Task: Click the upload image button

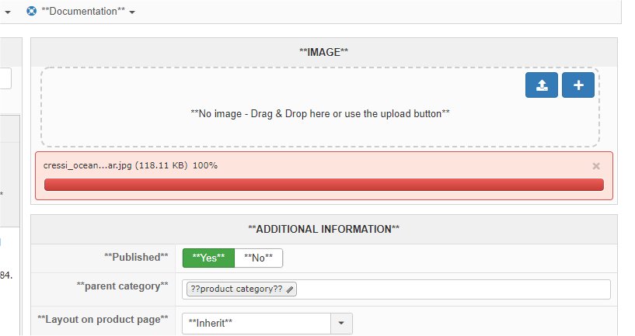Action: click(542, 85)
